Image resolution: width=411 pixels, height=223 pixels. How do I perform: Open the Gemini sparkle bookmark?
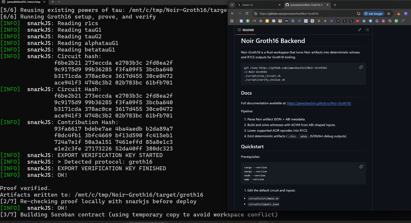coord(325,21)
